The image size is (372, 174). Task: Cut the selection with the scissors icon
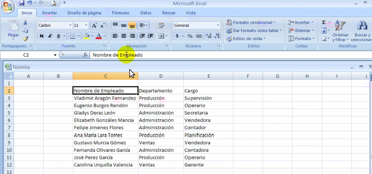click(x=25, y=23)
